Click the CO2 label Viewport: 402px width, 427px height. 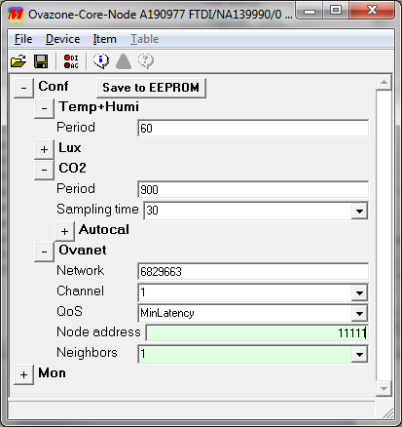pos(72,168)
